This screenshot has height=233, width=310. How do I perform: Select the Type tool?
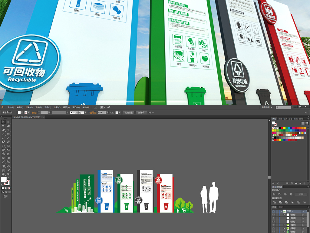tap(8, 130)
